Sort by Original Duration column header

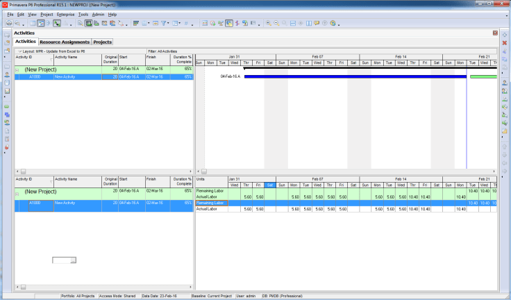[110, 59]
